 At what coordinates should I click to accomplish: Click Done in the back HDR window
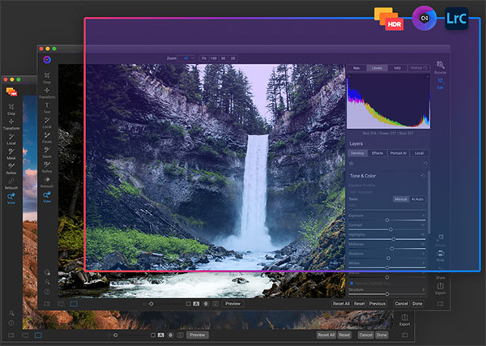tap(382, 335)
